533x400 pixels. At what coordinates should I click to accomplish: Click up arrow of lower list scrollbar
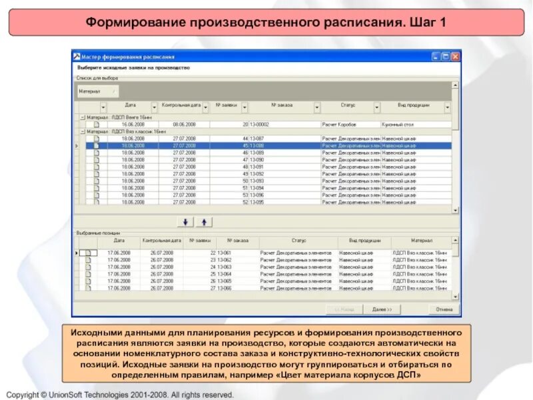tap(455, 241)
